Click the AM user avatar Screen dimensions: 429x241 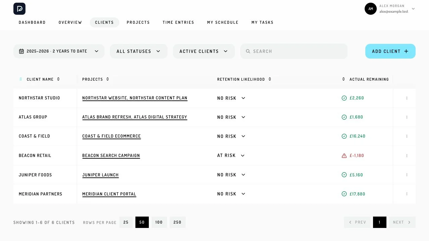point(371,9)
